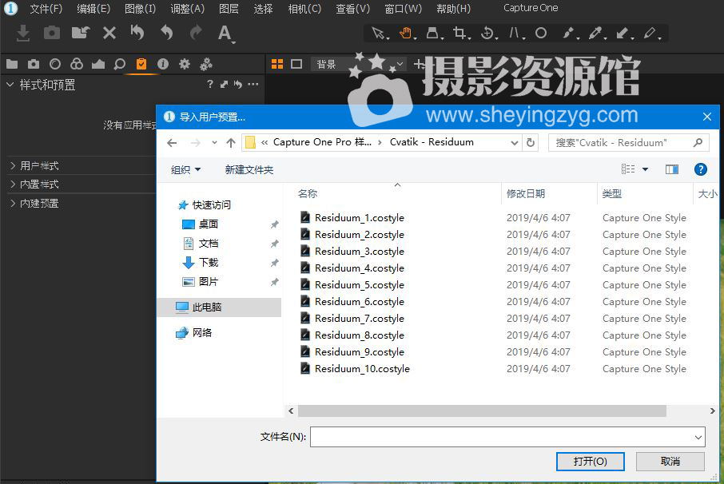Go up one folder level in dialog
The width and height of the screenshot is (724, 484).
(231, 143)
